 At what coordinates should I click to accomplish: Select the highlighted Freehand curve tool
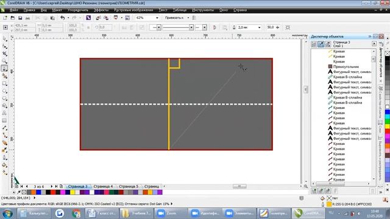tap(4, 68)
